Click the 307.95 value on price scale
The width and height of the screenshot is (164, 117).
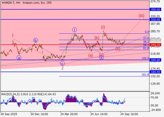point(155,24)
